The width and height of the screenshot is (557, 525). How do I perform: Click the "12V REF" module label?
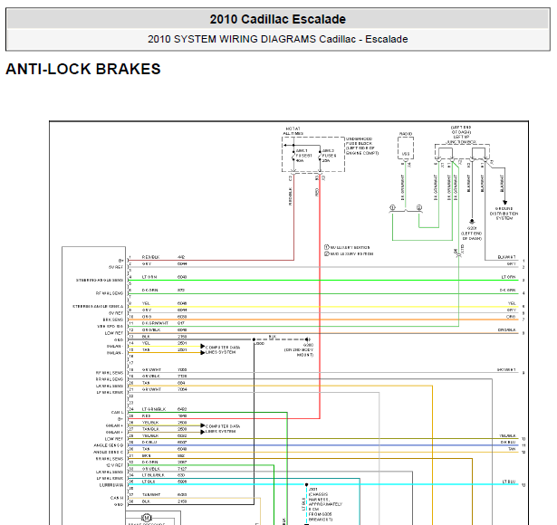click(x=114, y=465)
